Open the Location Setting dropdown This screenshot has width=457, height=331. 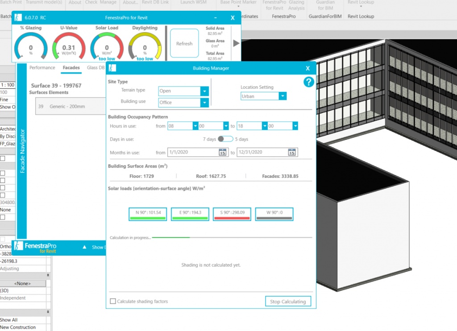click(283, 96)
